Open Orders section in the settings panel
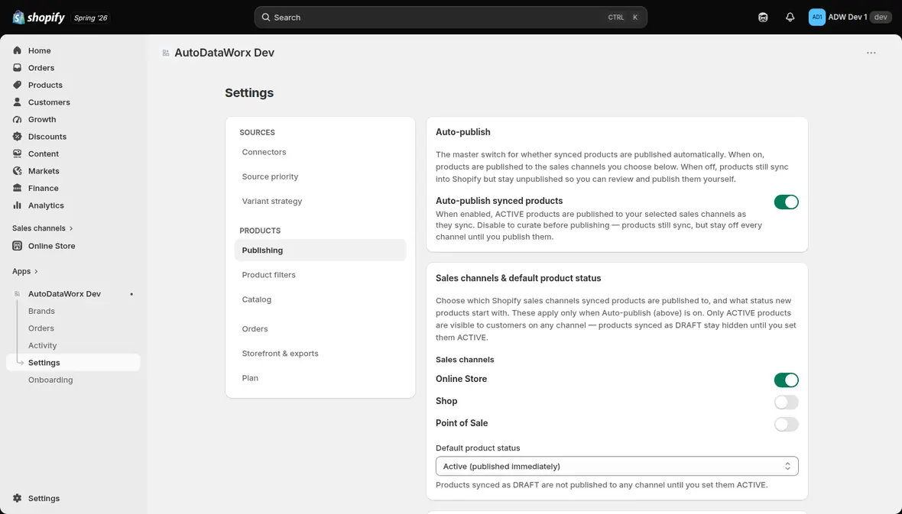902x514 pixels. (x=320, y=329)
